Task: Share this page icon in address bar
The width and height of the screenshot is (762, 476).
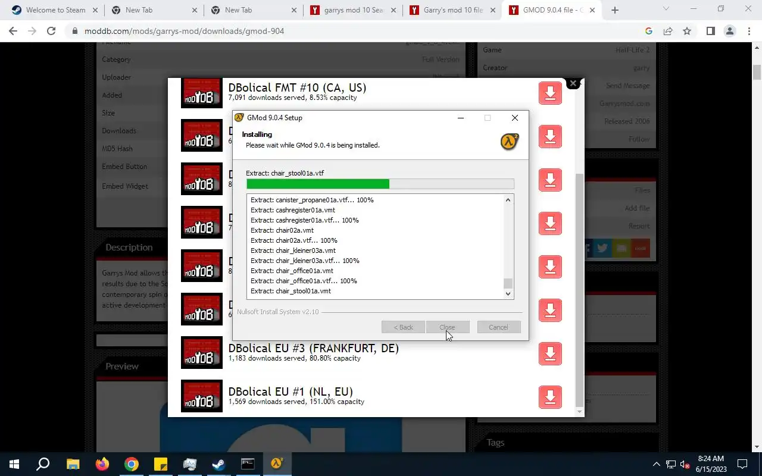Action: click(x=668, y=31)
